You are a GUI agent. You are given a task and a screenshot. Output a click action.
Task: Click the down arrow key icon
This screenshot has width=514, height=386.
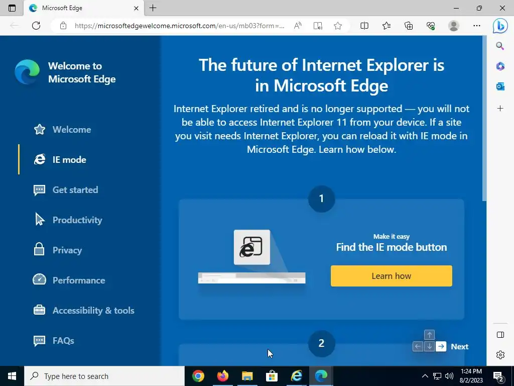pyautogui.click(x=430, y=346)
